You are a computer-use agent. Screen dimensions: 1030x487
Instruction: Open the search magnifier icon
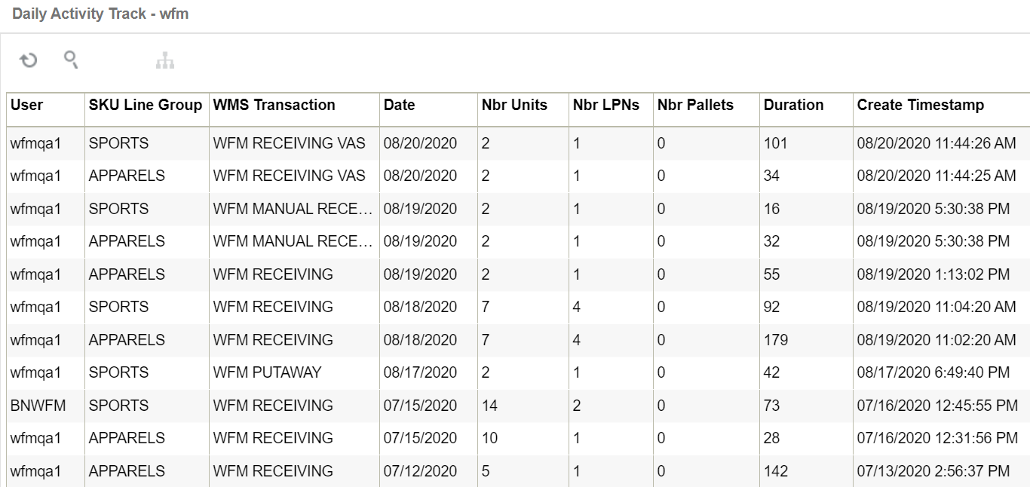[x=71, y=60]
